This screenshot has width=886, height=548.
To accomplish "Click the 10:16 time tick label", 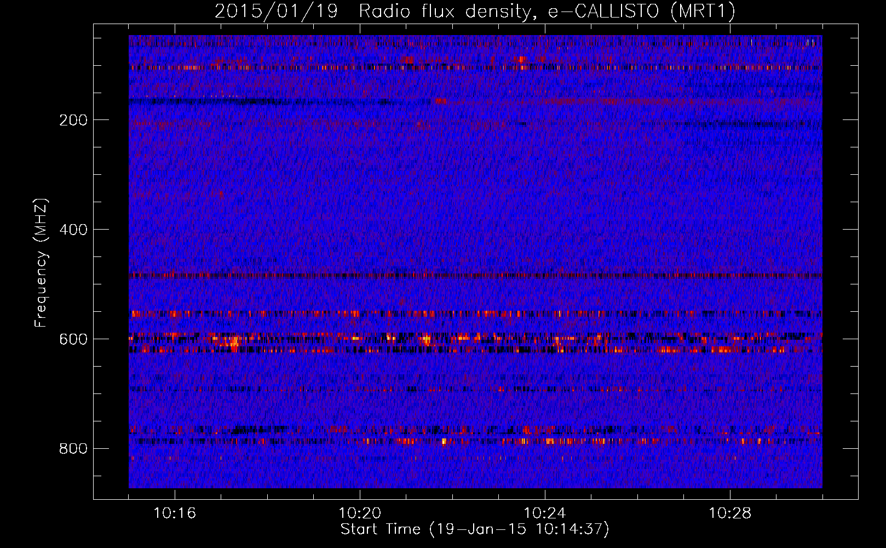I will tap(175, 513).
